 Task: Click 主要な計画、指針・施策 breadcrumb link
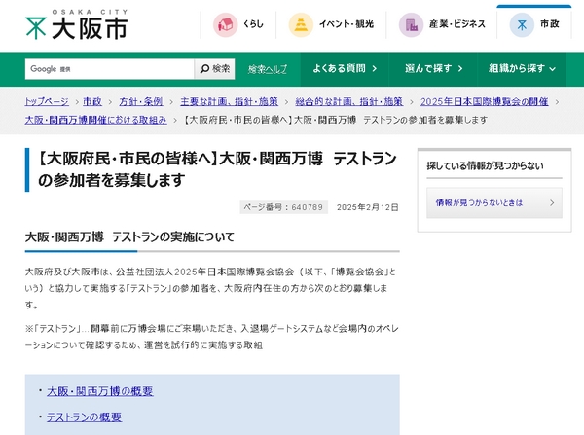[x=229, y=101]
